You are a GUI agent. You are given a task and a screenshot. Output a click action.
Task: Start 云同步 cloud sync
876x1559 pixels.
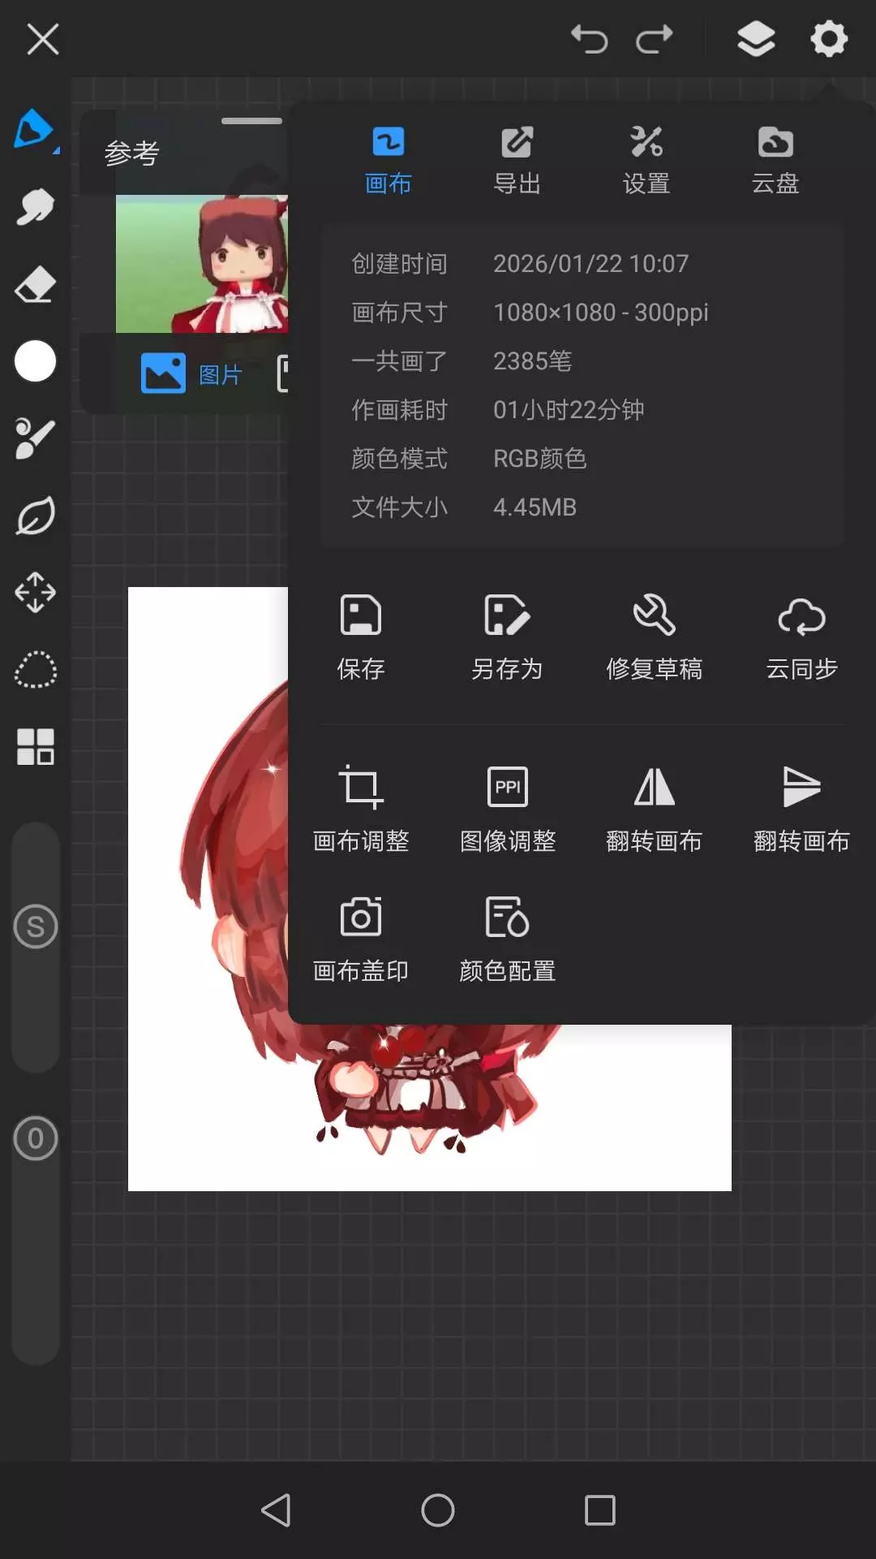coord(801,637)
